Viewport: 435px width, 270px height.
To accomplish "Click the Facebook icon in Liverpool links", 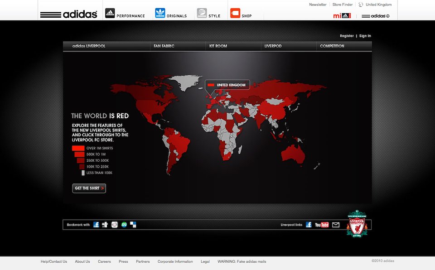I will click(309, 225).
